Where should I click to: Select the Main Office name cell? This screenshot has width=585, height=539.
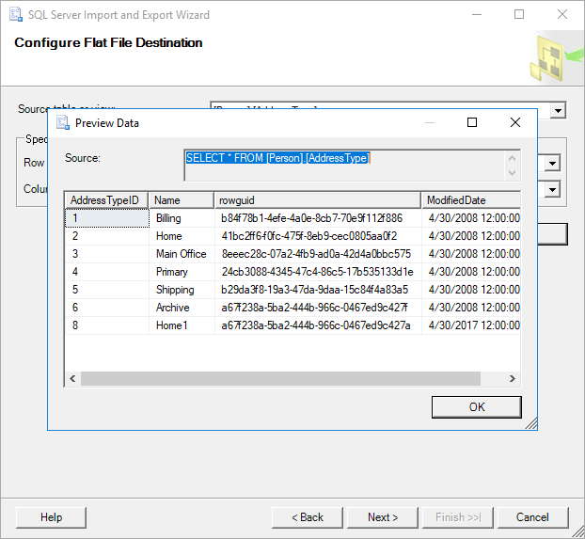coord(182,254)
